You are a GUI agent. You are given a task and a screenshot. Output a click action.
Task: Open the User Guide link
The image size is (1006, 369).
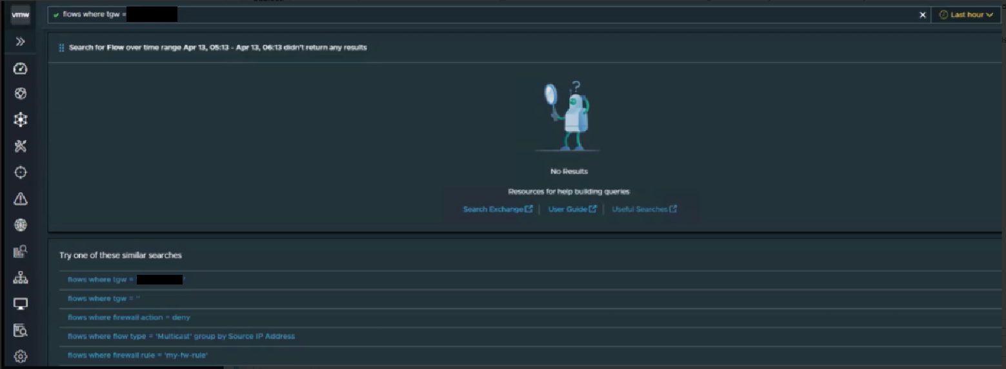click(x=572, y=209)
